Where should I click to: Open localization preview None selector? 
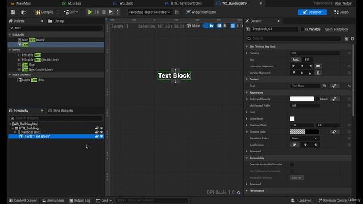(193, 26)
